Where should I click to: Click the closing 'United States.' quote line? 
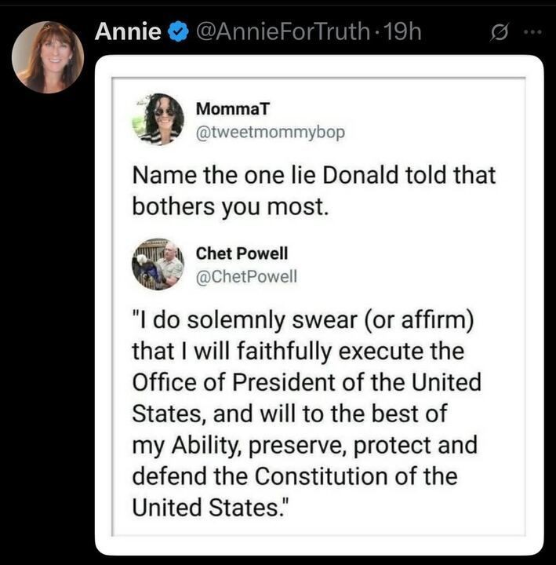point(211,506)
